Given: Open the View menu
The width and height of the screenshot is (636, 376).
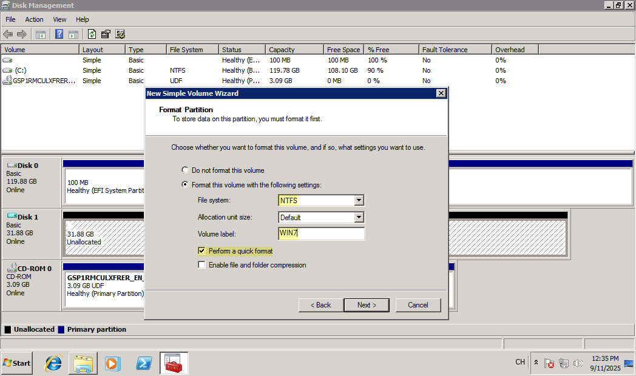Looking at the screenshot, I should (x=59, y=19).
